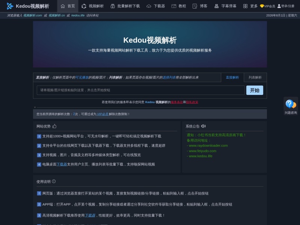300x225 pixels.
Task: Click number 2 badge beside APP端
Action: 39,204
